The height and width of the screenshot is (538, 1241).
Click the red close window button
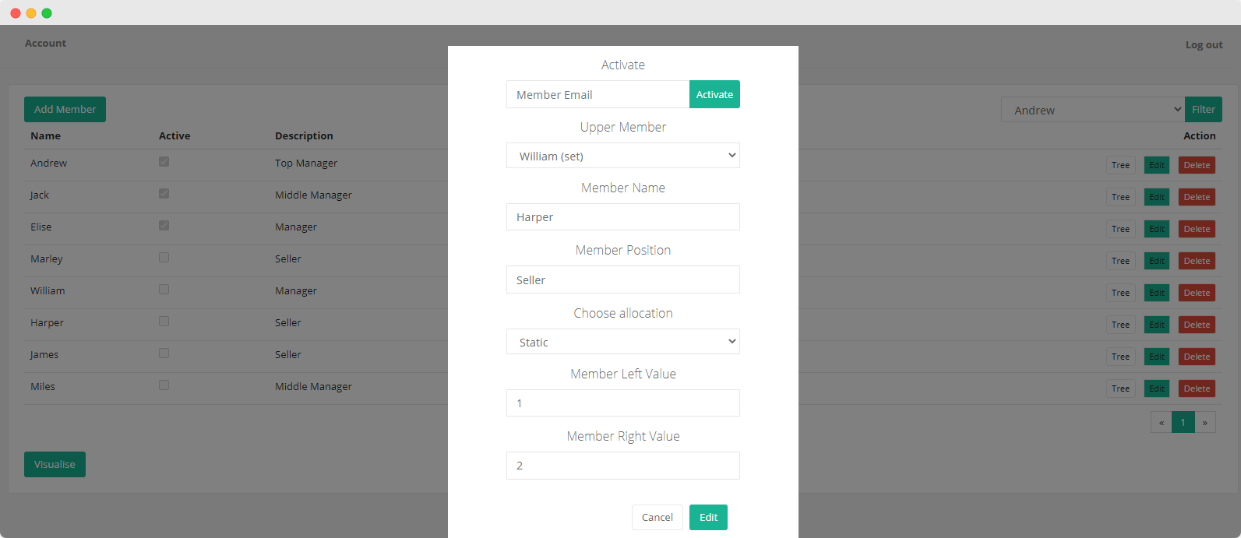16,13
